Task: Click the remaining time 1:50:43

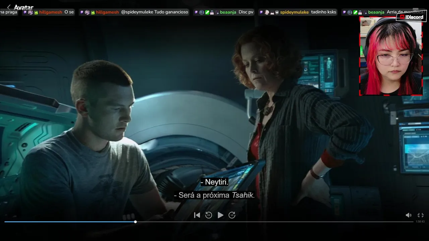Action: click(x=420, y=222)
